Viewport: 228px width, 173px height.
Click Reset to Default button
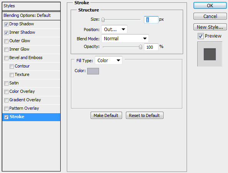[x=145, y=115]
